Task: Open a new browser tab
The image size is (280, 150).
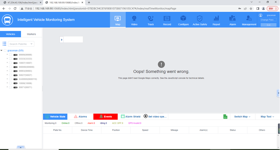Action: (89, 3)
